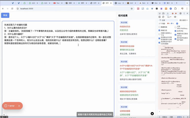
Task: Click the console live expression eye icon
Action: click(175, 17)
